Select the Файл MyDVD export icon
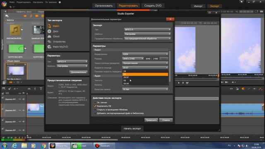 49,47
